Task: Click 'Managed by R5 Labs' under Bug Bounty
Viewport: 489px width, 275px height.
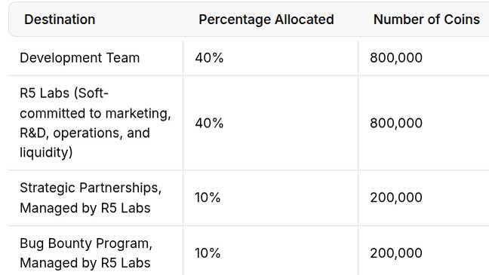Action: click(x=85, y=263)
